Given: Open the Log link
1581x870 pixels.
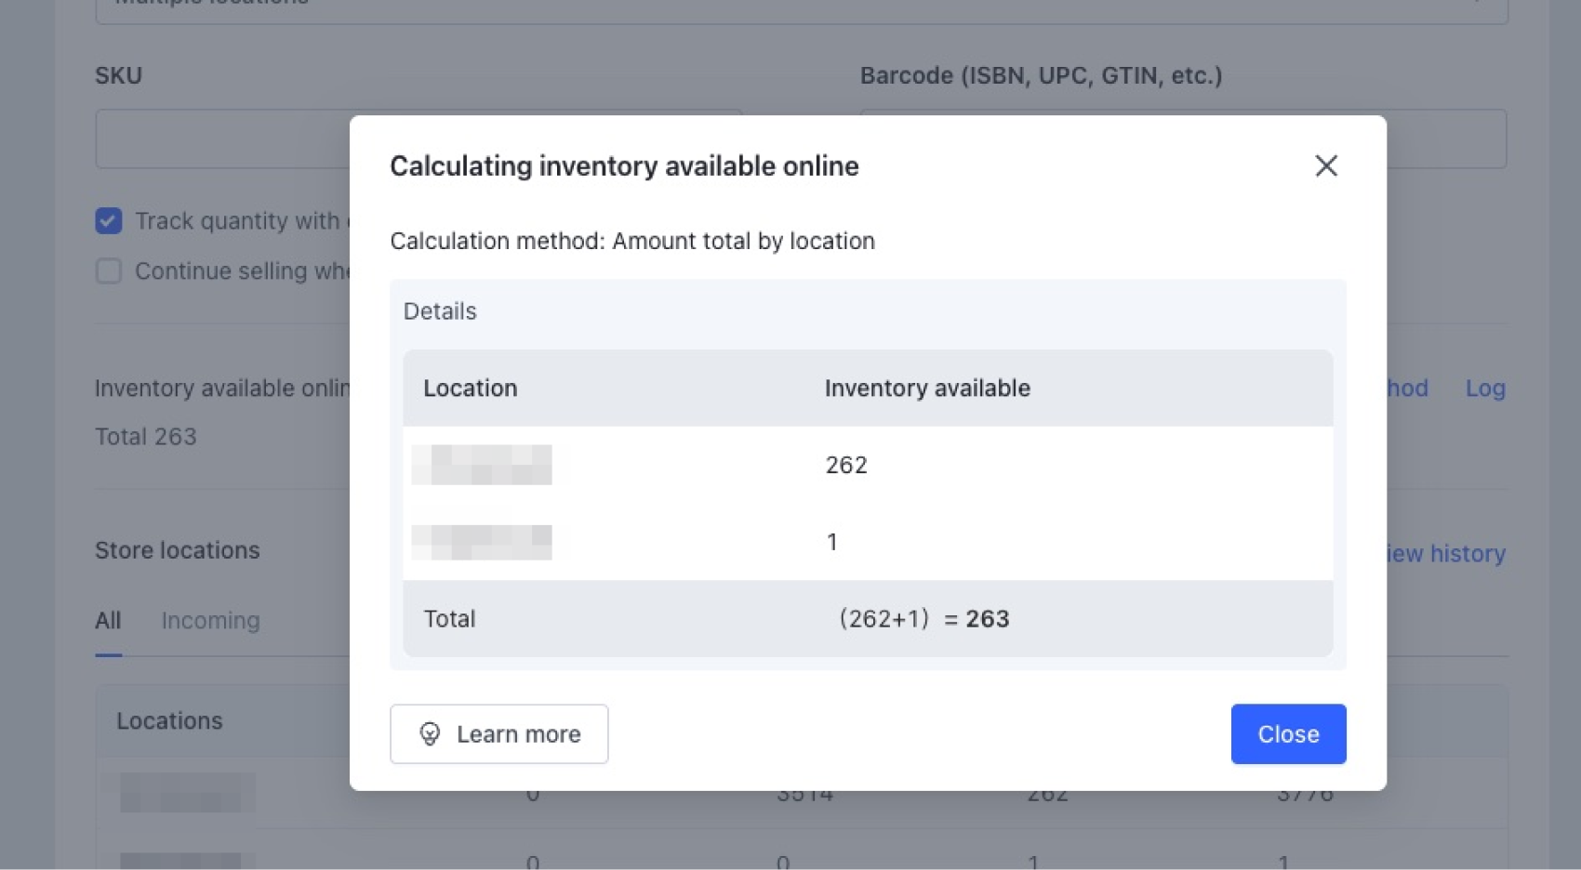Looking at the screenshot, I should click(x=1485, y=389).
